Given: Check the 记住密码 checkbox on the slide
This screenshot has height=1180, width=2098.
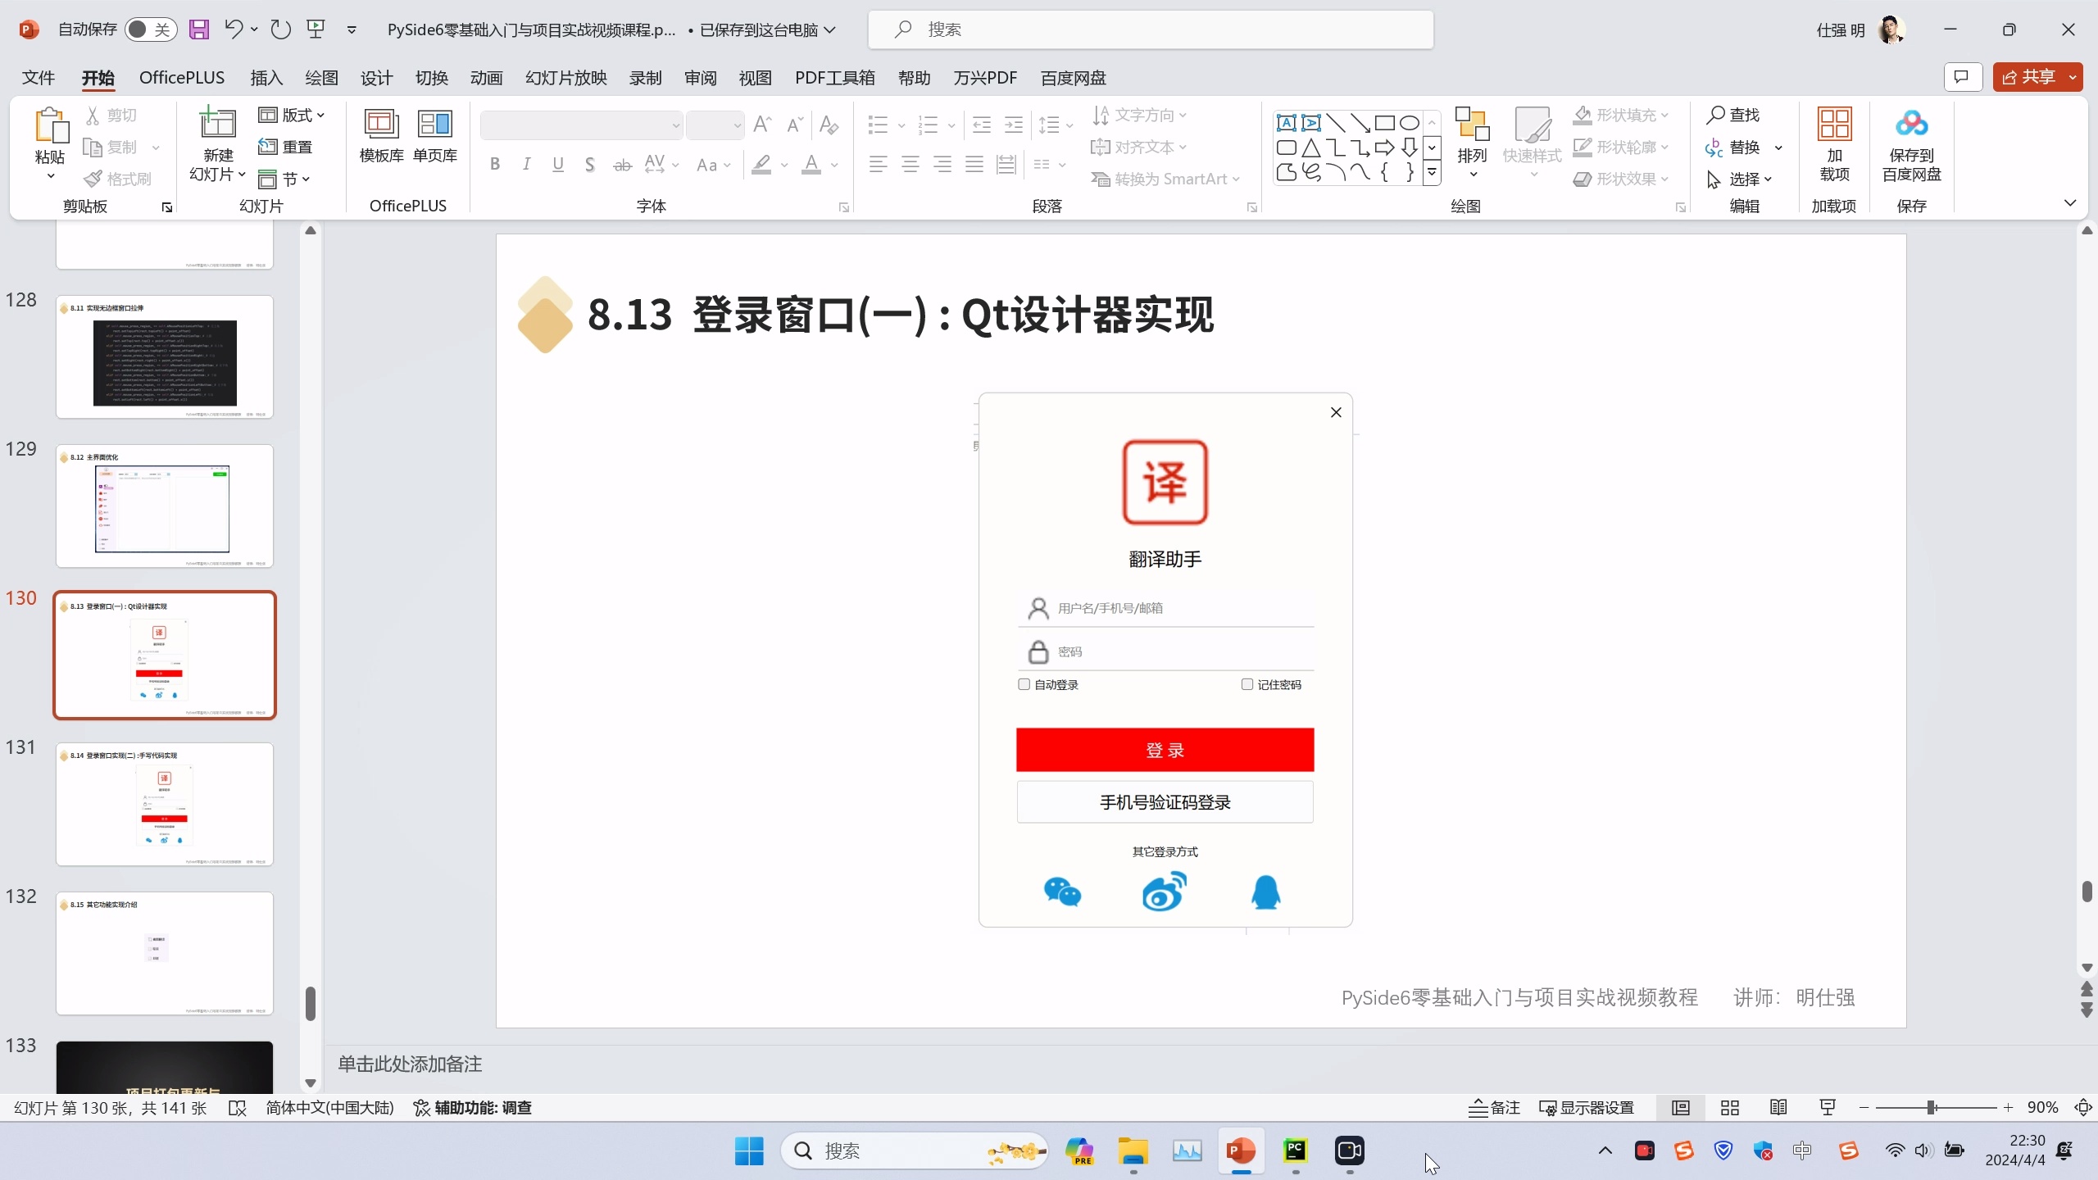Looking at the screenshot, I should coord(1246,683).
